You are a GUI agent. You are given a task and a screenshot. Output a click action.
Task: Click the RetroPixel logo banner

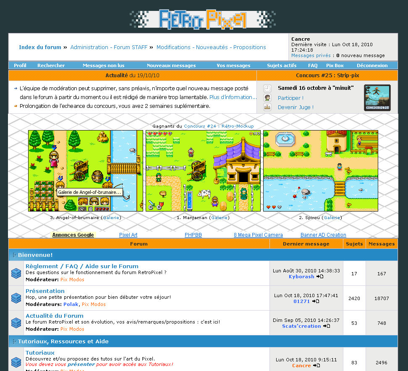tap(203, 19)
